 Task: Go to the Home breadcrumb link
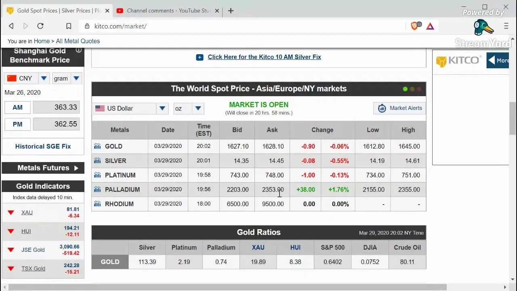42,41
